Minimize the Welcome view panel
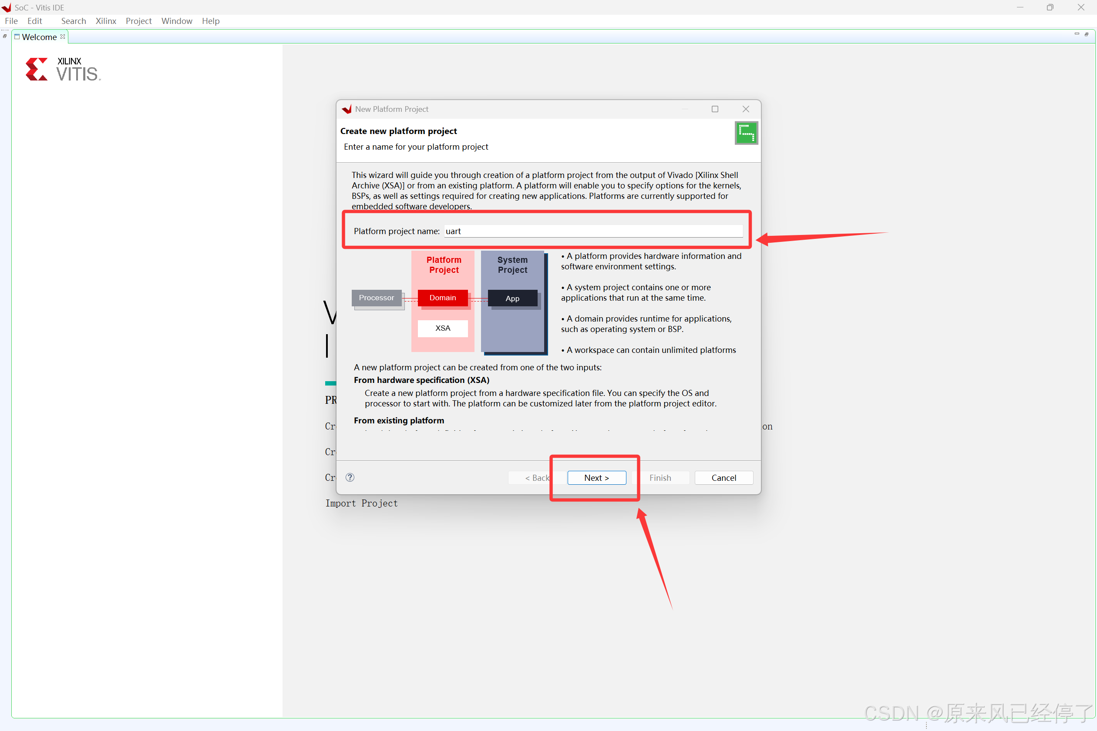This screenshot has width=1097, height=731. (x=1077, y=34)
